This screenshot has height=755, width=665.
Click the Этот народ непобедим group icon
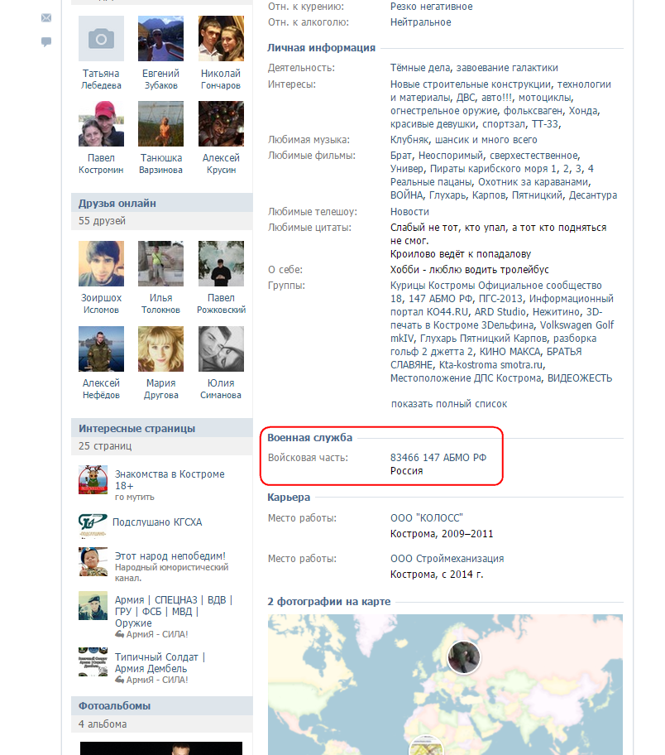(x=93, y=561)
